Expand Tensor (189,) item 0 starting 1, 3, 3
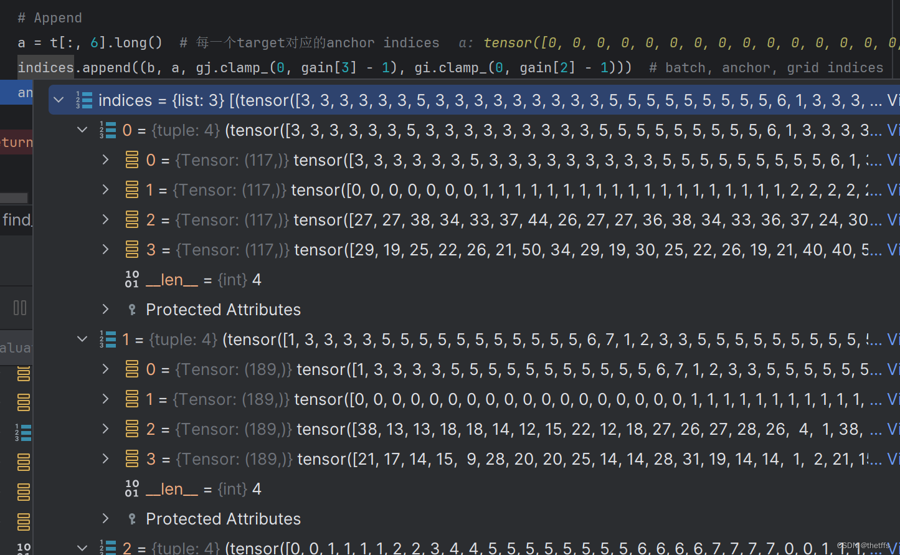The height and width of the screenshot is (555, 900). tap(106, 369)
